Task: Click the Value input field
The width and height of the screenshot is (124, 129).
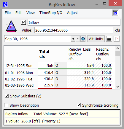Action: 74,30
